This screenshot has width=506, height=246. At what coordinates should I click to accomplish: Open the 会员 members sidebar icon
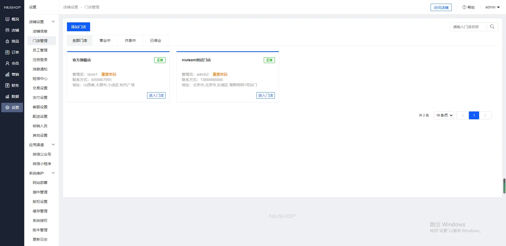coord(7,63)
